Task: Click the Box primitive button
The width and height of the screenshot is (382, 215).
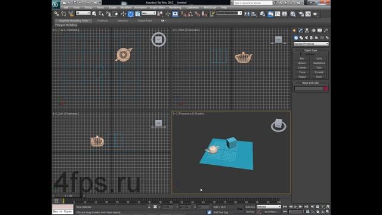Action: tap(302, 59)
